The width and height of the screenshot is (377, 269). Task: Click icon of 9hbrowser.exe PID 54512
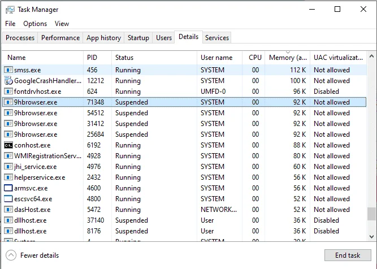click(x=8, y=113)
